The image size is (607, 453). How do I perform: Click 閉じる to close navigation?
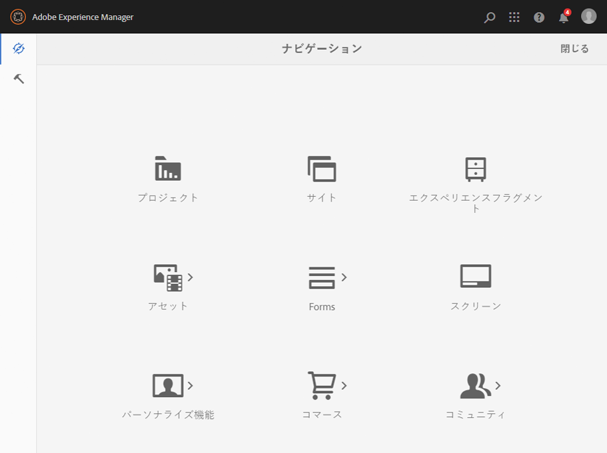tap(574, 49)
